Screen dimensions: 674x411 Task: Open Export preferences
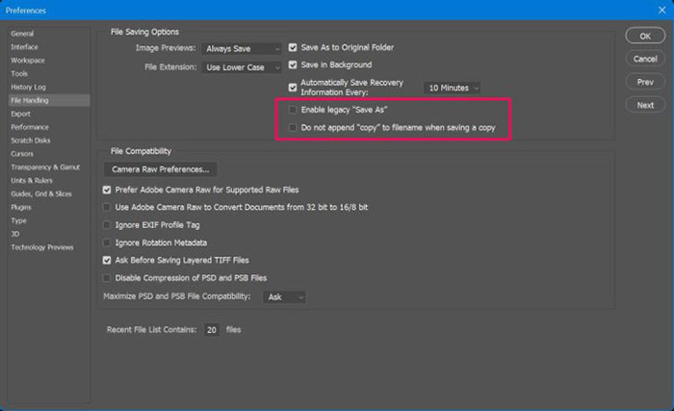(20, 114)
